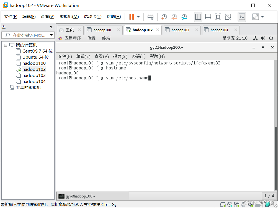Image resolution: width=278 pixels, height=208 pixels.
Task: Open the guest 应用程序 menu
Action: click(70, 38)
